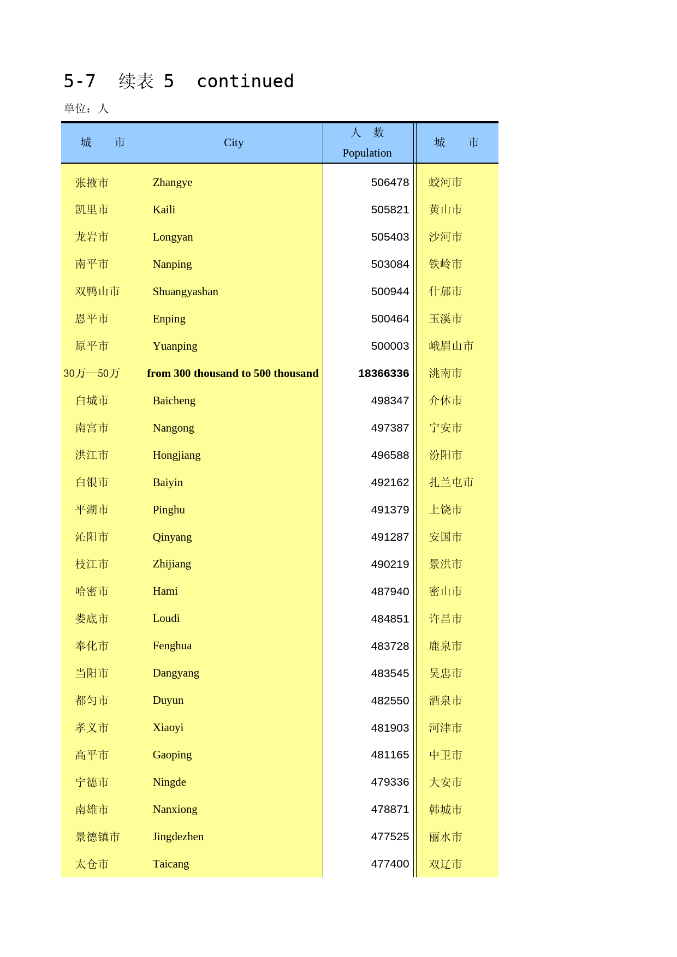Viewport: 677px width, 957px height.
Task: Select the page title '5-7 续表 5 continued'
Action: [179, 81]
